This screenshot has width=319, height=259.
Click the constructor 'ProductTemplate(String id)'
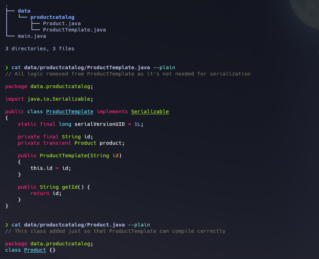click(x=80, y=156)
